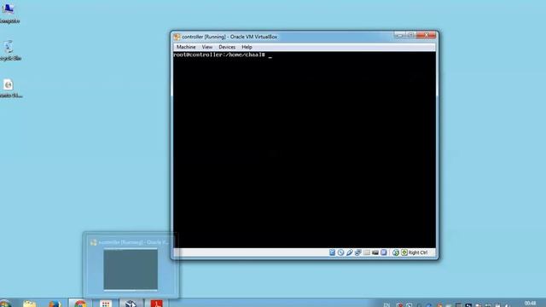Open the Help menu in VirtualBox
The height and width of the screenshot is (307, 546).
pos(247,47)
